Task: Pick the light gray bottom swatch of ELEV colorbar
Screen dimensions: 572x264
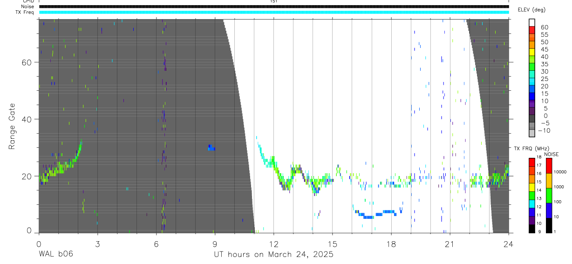Action: (532, 134)
